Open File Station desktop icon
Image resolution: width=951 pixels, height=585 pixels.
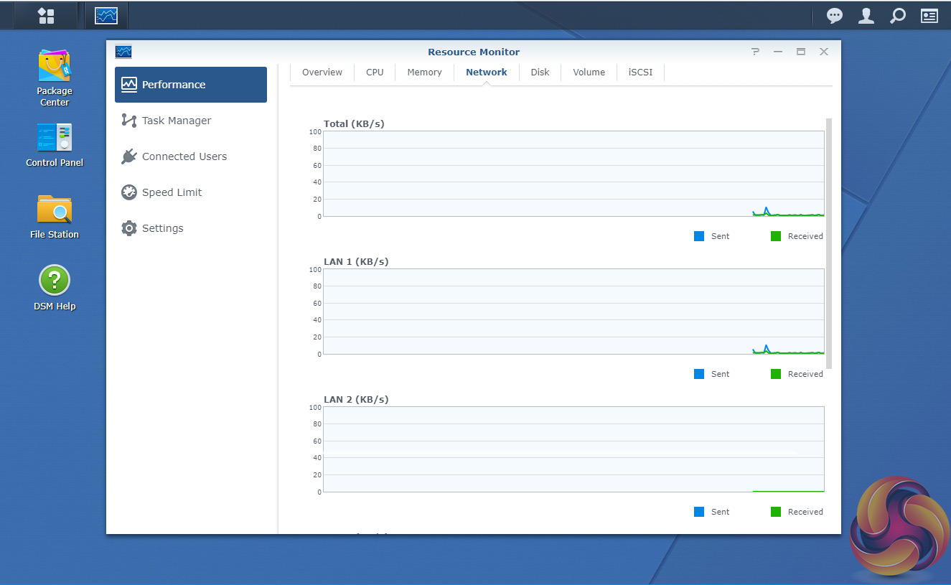click(55, 217)
